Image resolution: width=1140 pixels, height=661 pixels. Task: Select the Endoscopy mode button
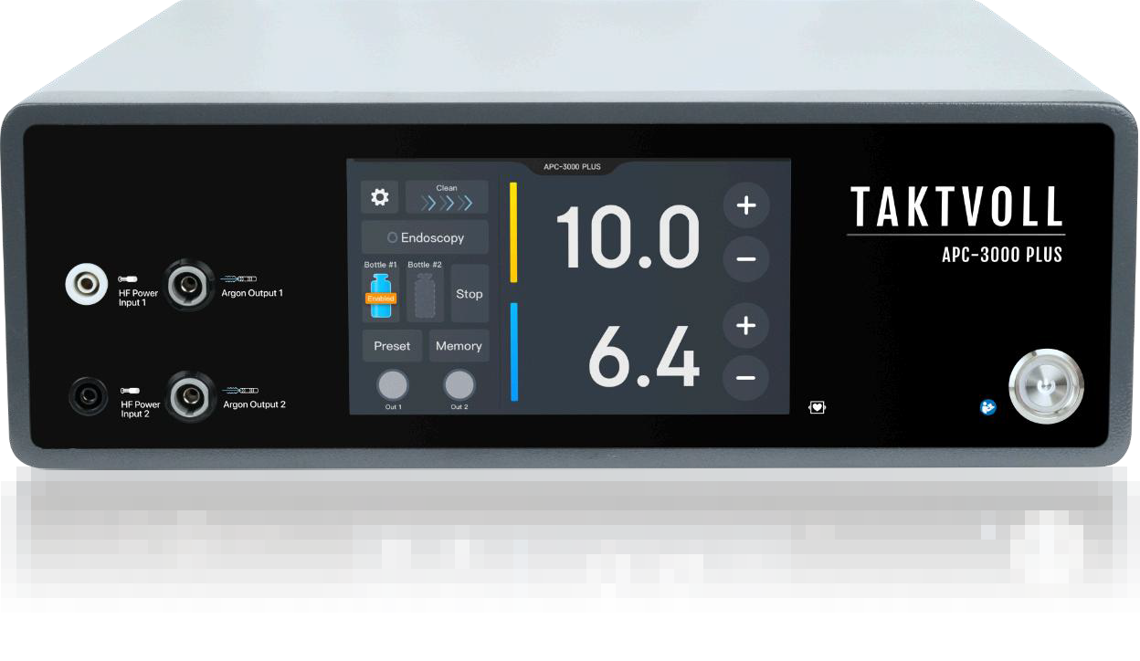[x=425, y=237]
